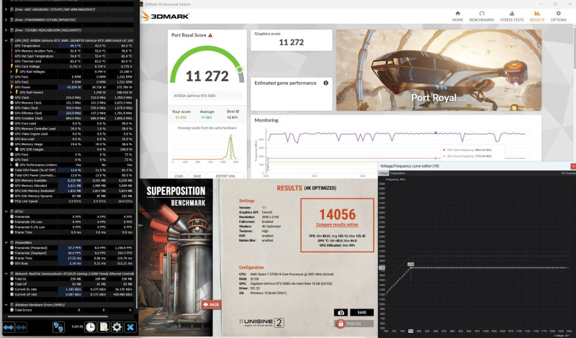
Task: Click HWiNFO blue X close sensors icon
Action: click(130, 327)
